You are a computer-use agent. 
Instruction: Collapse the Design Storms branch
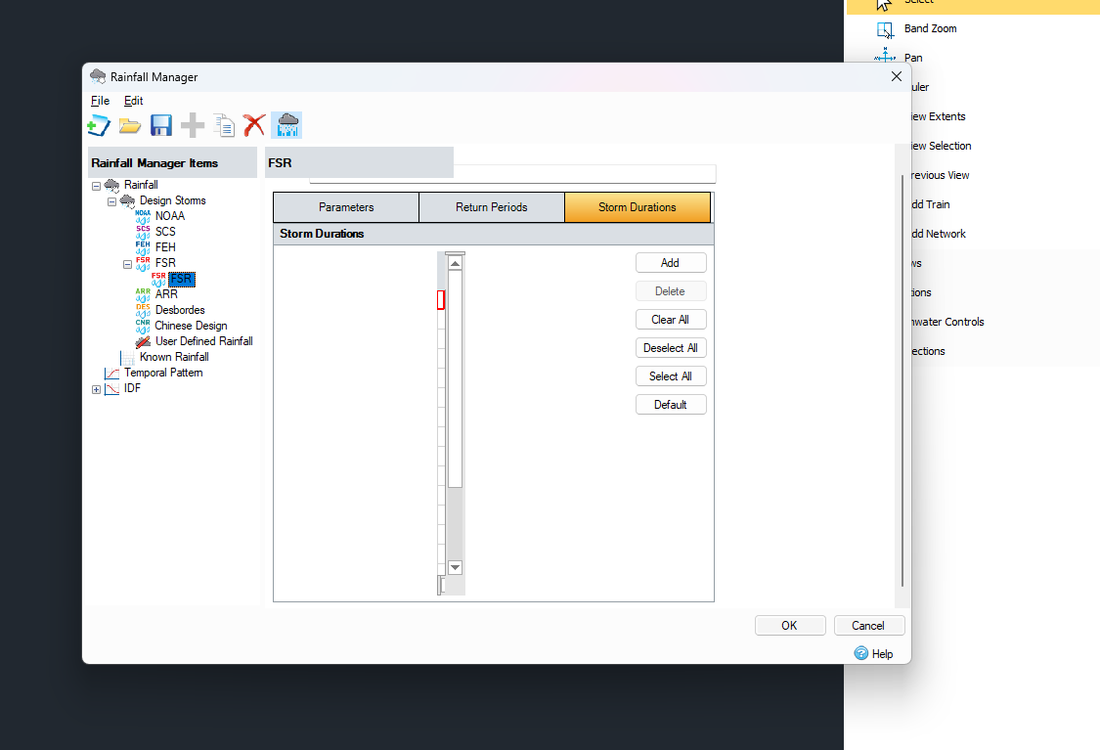coord(110,199)
